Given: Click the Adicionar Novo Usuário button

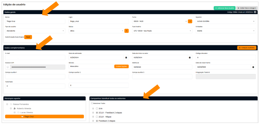Looking at the screenshot, I should click(224, 8).
